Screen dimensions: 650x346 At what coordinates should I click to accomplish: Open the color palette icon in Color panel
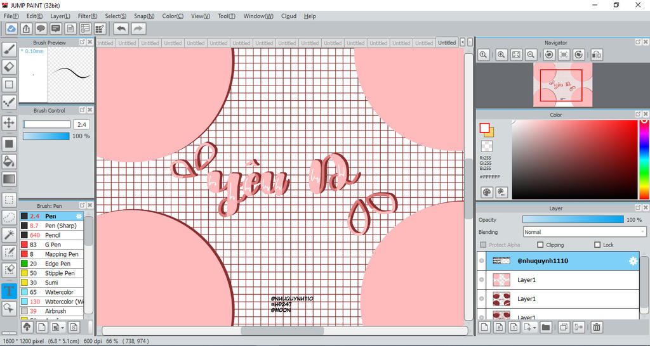[487, 192]
